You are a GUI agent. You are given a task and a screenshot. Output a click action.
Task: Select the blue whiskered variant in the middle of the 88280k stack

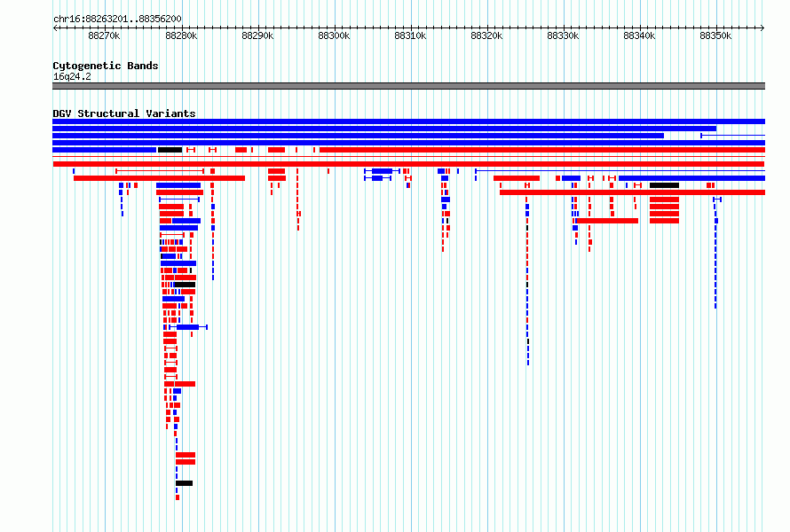point(187,327)
